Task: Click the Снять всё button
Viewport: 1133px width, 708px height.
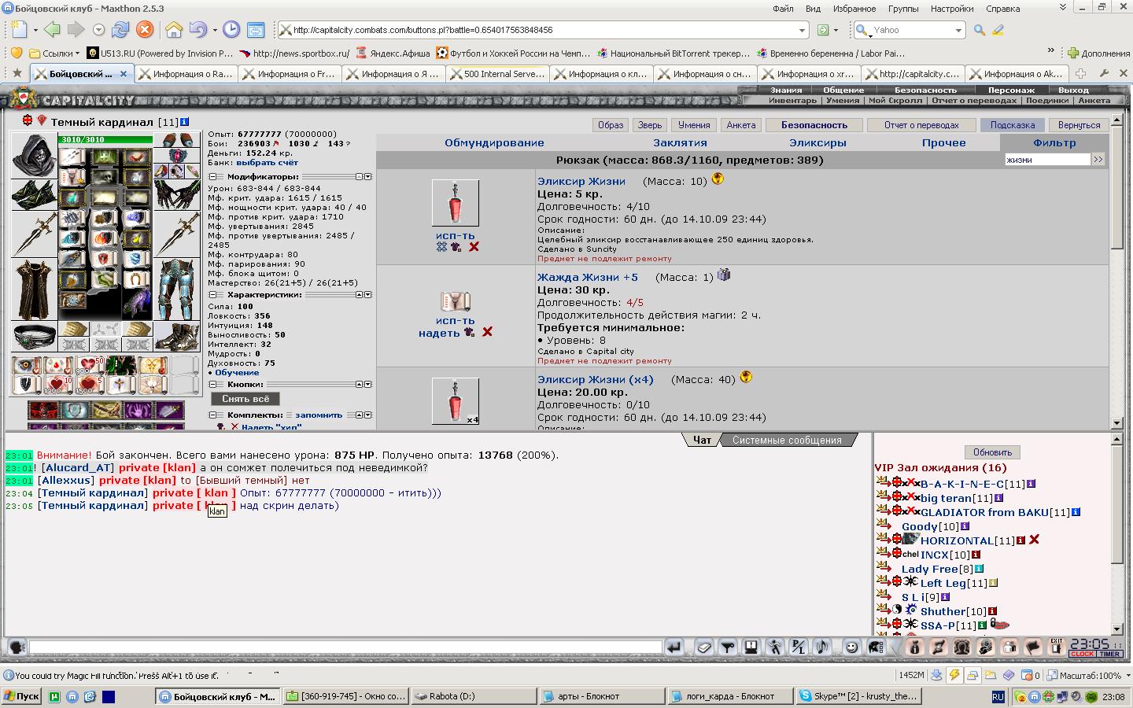Action: pos(245,399)
